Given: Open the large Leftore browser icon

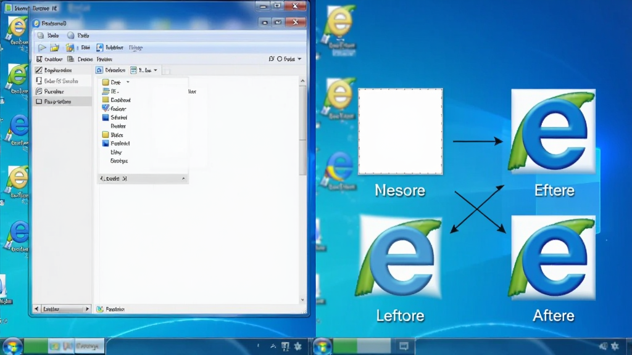Looking at the screenshot, I should (x=399, y=258).
